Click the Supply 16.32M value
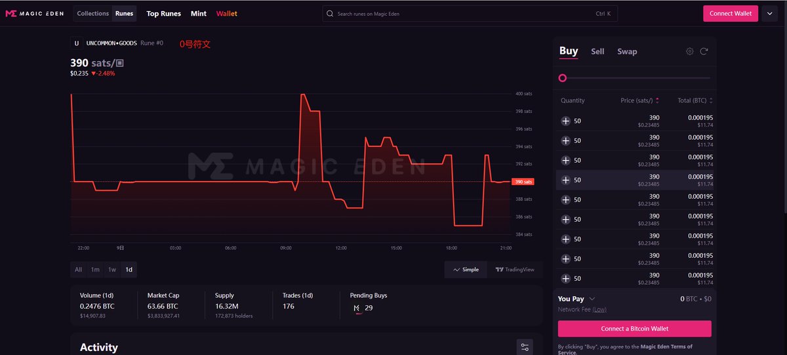Viewport: 787px width, 355px height. click(x=226, y=306)
